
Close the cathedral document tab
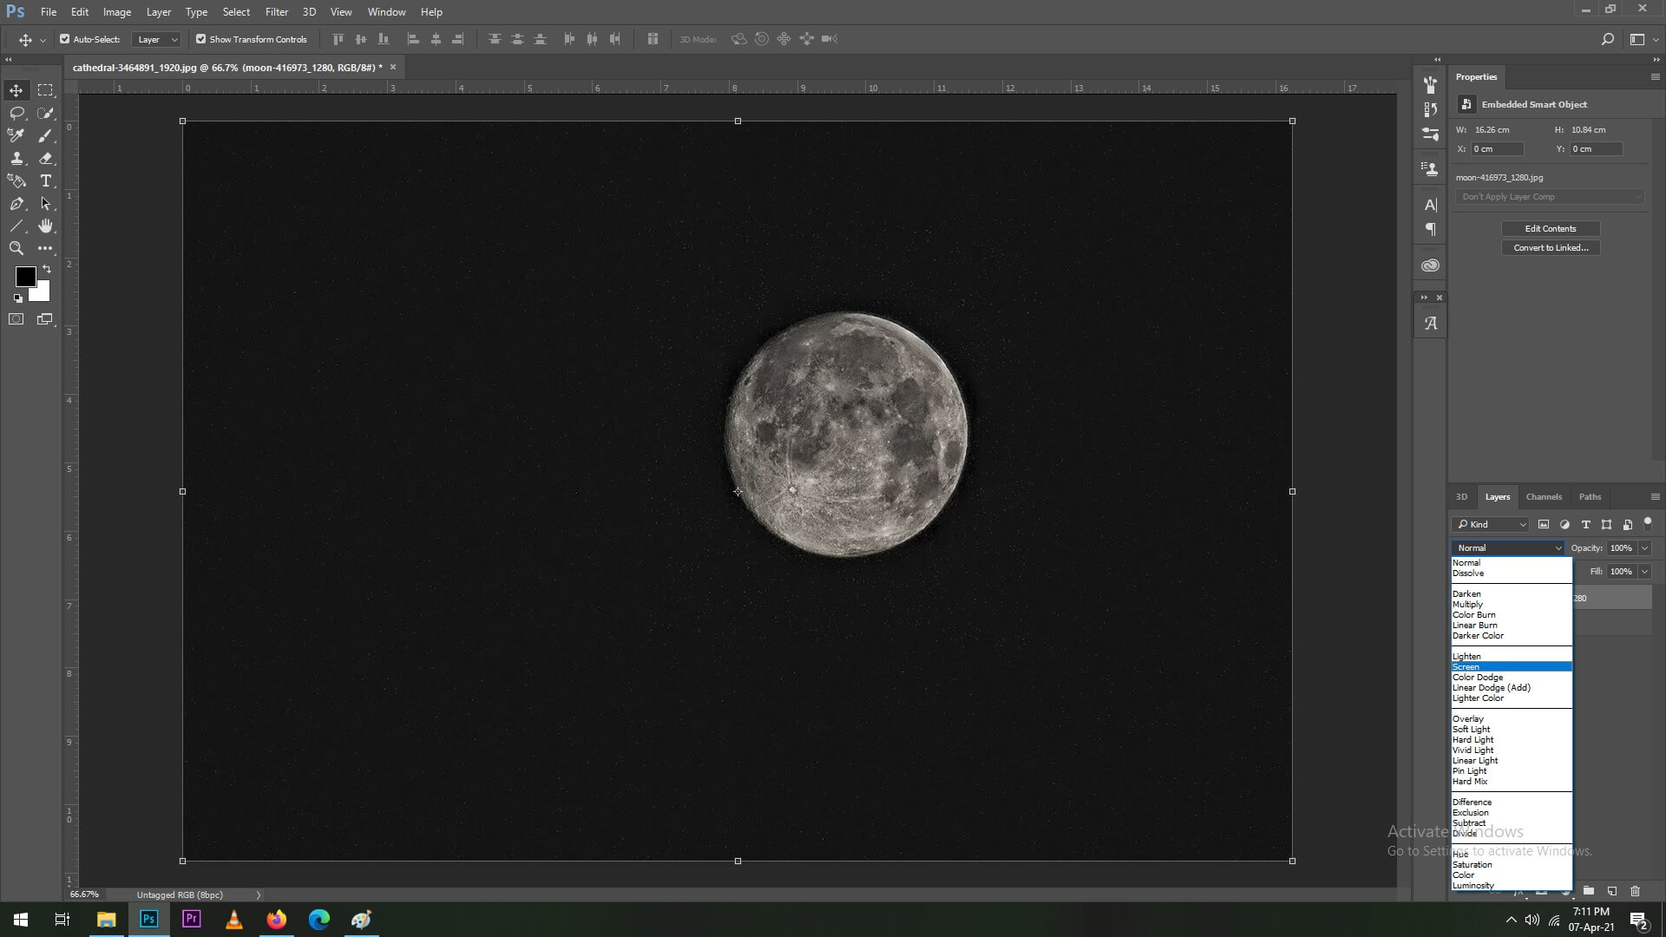point(392,67)
